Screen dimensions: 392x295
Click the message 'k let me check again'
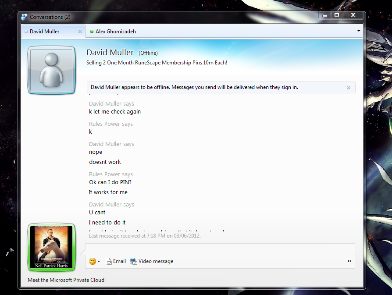coord(115,112)
